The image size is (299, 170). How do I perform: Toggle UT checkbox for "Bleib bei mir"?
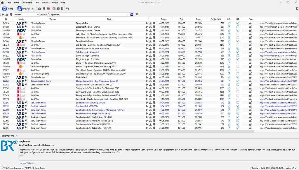point(238,77)
